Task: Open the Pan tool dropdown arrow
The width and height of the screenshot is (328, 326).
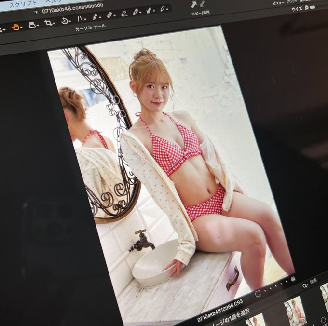Action: pos(21,27)
